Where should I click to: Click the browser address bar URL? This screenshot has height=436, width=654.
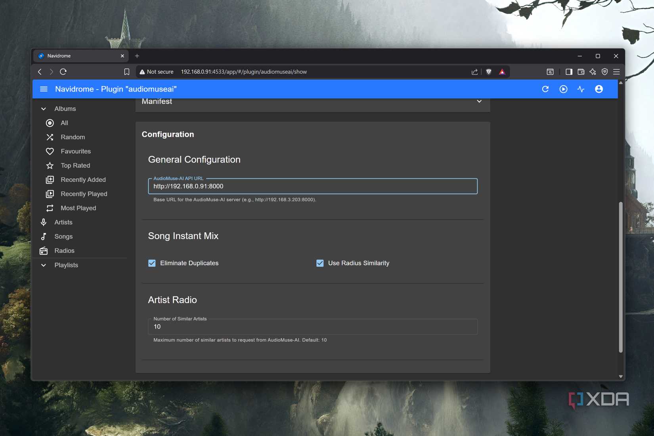pyautogui.click(x=244, y=72)
